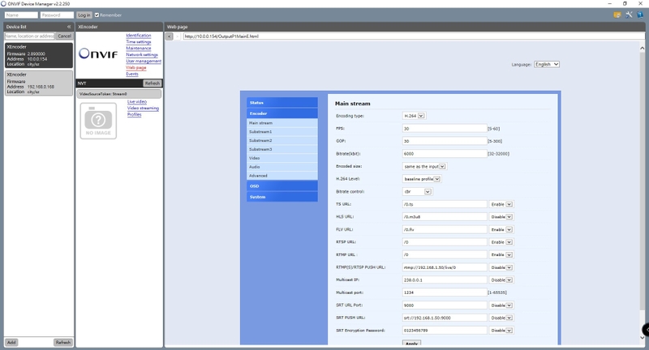649x350 pixels.
Task: Click the Log in button
Action: click(x=84, y=15)
